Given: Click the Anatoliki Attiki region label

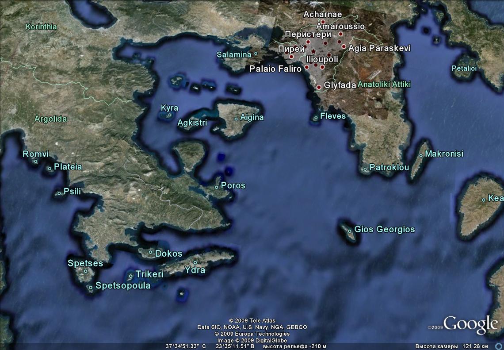Looking at the screenshot, I should tap(384, 84).
